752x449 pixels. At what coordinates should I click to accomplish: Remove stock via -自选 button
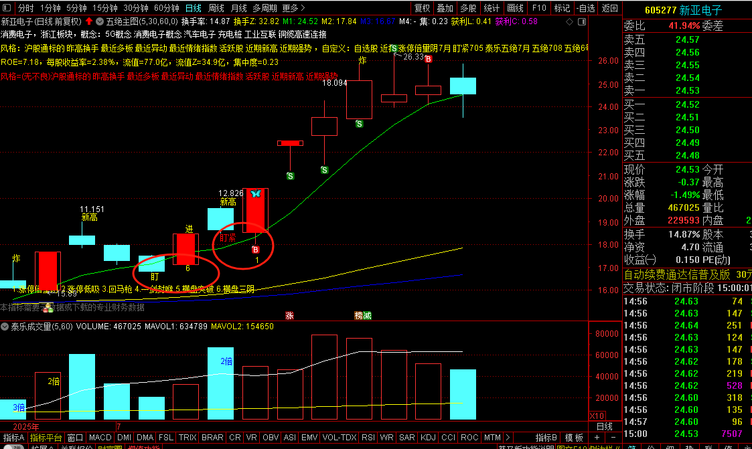tap(585, 8)
